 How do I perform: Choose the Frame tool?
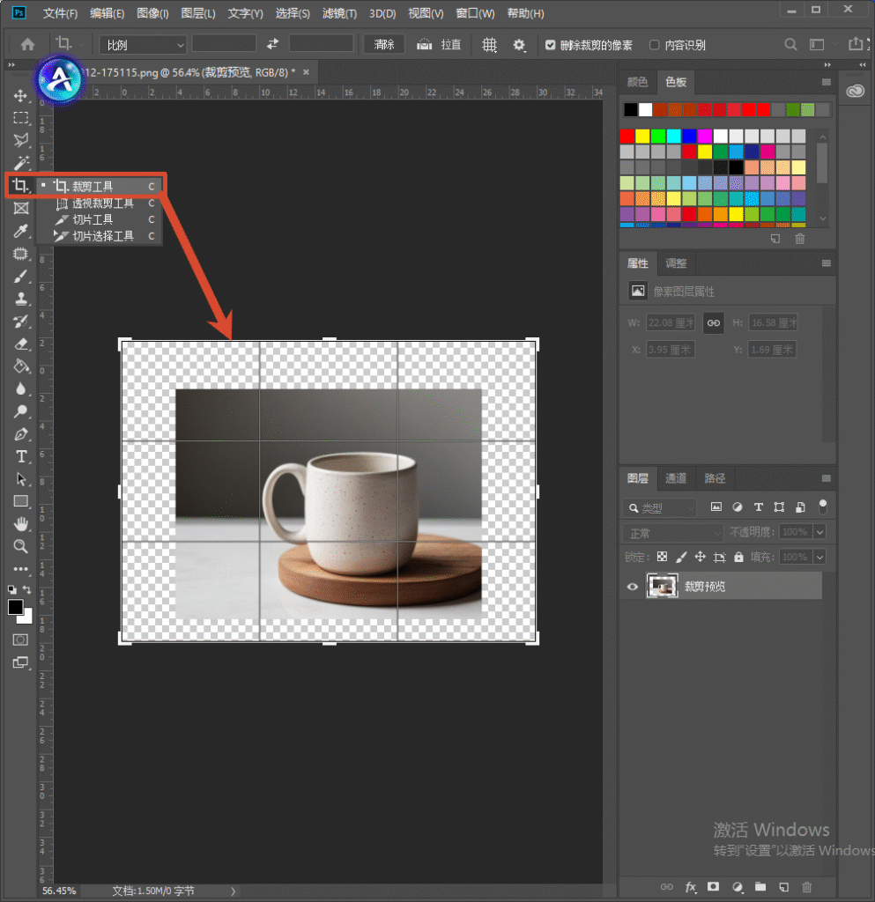coord(21,208)
